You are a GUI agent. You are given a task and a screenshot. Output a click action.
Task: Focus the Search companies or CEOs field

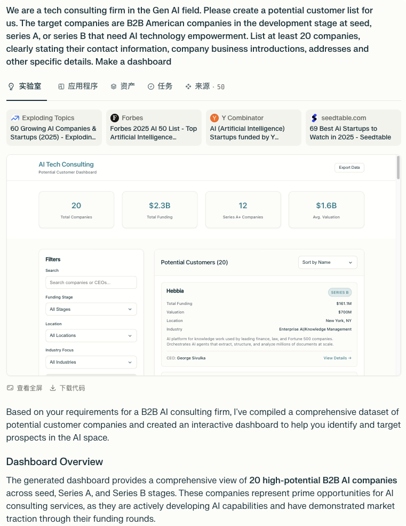click(91, 282)
